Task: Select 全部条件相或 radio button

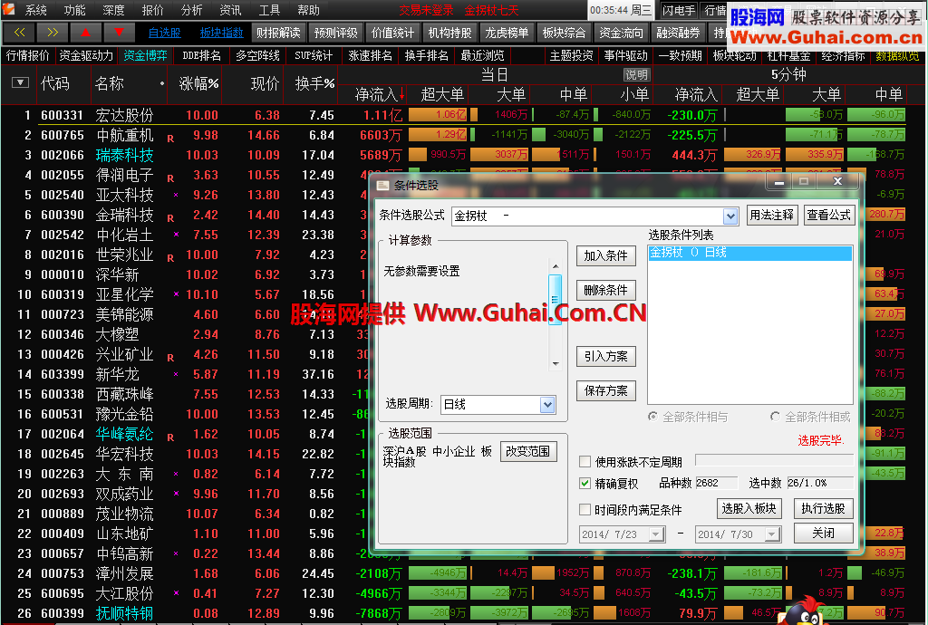Action: point(776,417)
